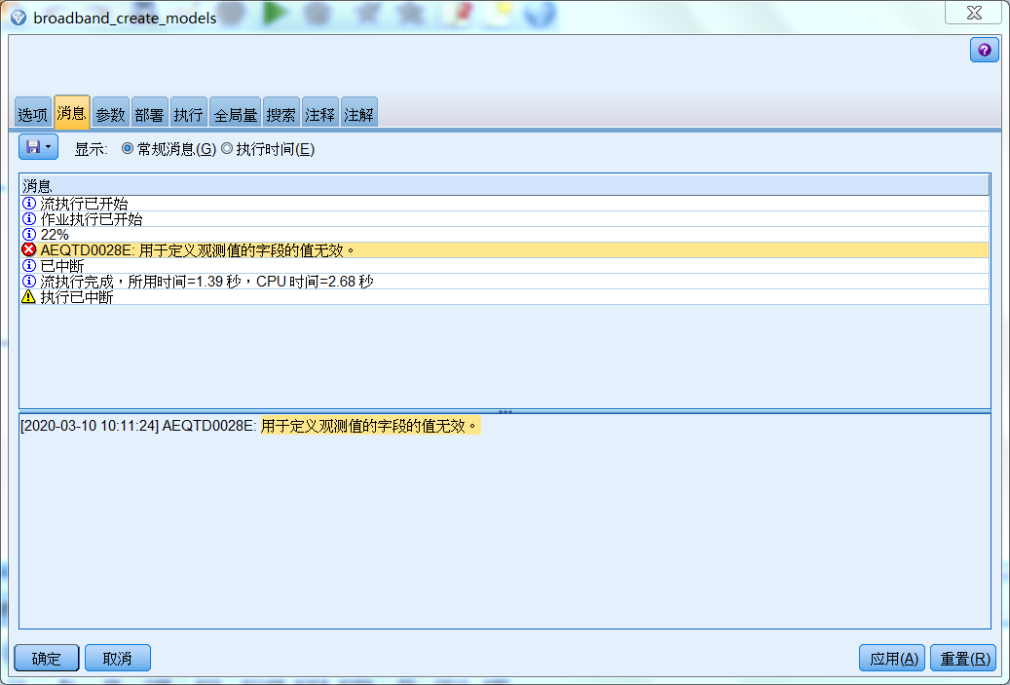Viewport: 1010px width, 685px height.
Task: Click the timestamped AEQTD0028E detail text
Action: coord(250,426)
